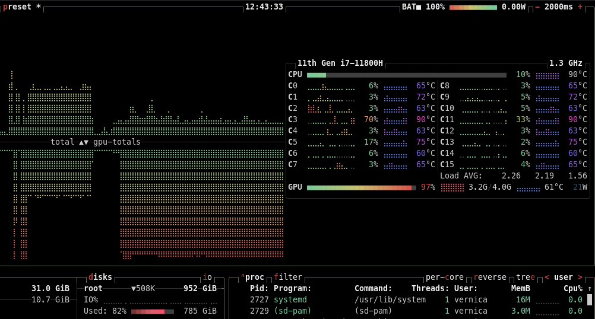Image resolution: width=595 pixels, height=319 pixels.
Task: Select the systemd process row
Action: point(416,299)
